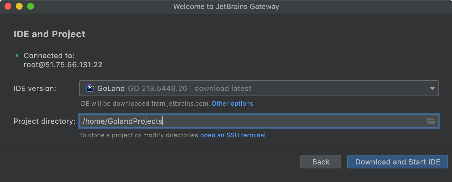Click the Welcome to JetBrains Gateway title
The height and width of the screenshot is (182, 452).
click(x=226, y=6)
